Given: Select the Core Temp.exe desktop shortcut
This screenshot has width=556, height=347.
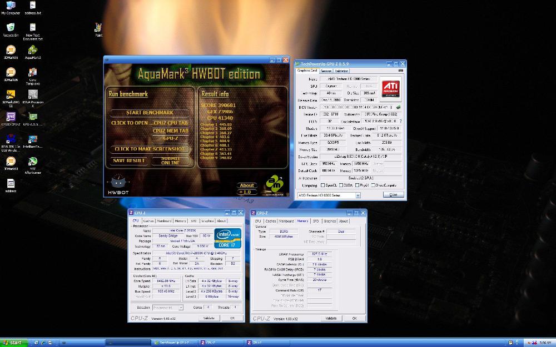Looking at the screenshot, I should point(33,76).
